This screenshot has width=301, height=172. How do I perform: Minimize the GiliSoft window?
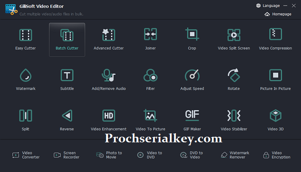[286, 6]
